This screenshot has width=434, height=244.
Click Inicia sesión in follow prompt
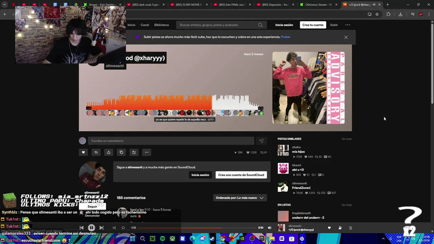tap(200, 175)
